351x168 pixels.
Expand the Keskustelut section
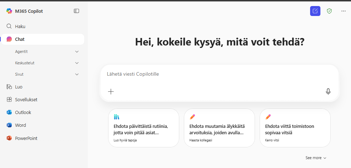[x=77, y=63]
